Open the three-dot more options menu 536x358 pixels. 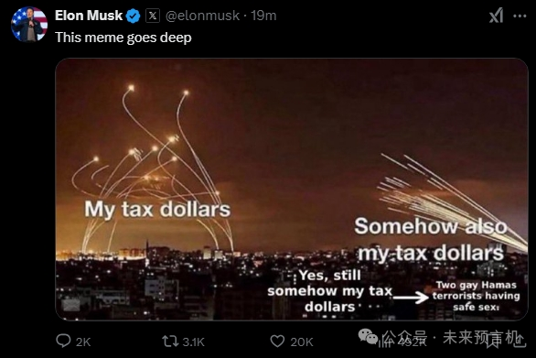(520, 16)
